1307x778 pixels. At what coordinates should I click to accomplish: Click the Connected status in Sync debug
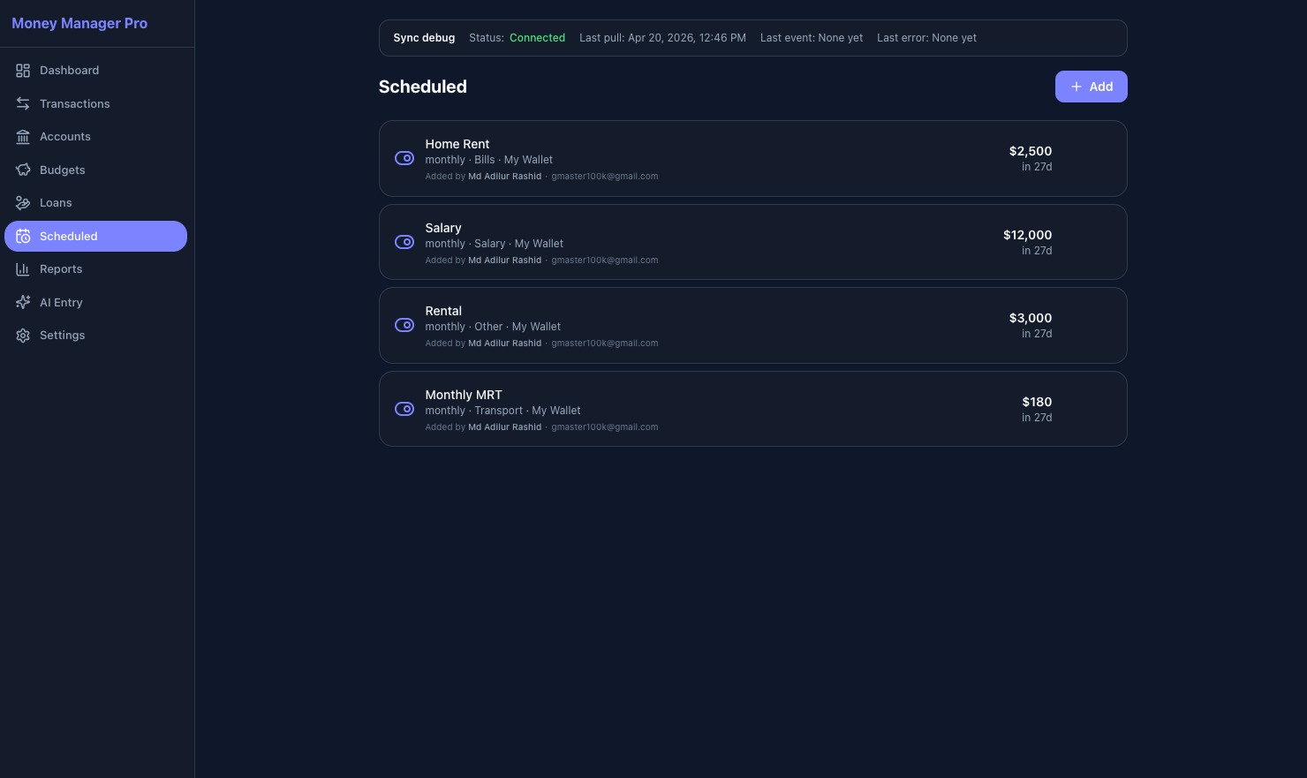coord(537,38)
